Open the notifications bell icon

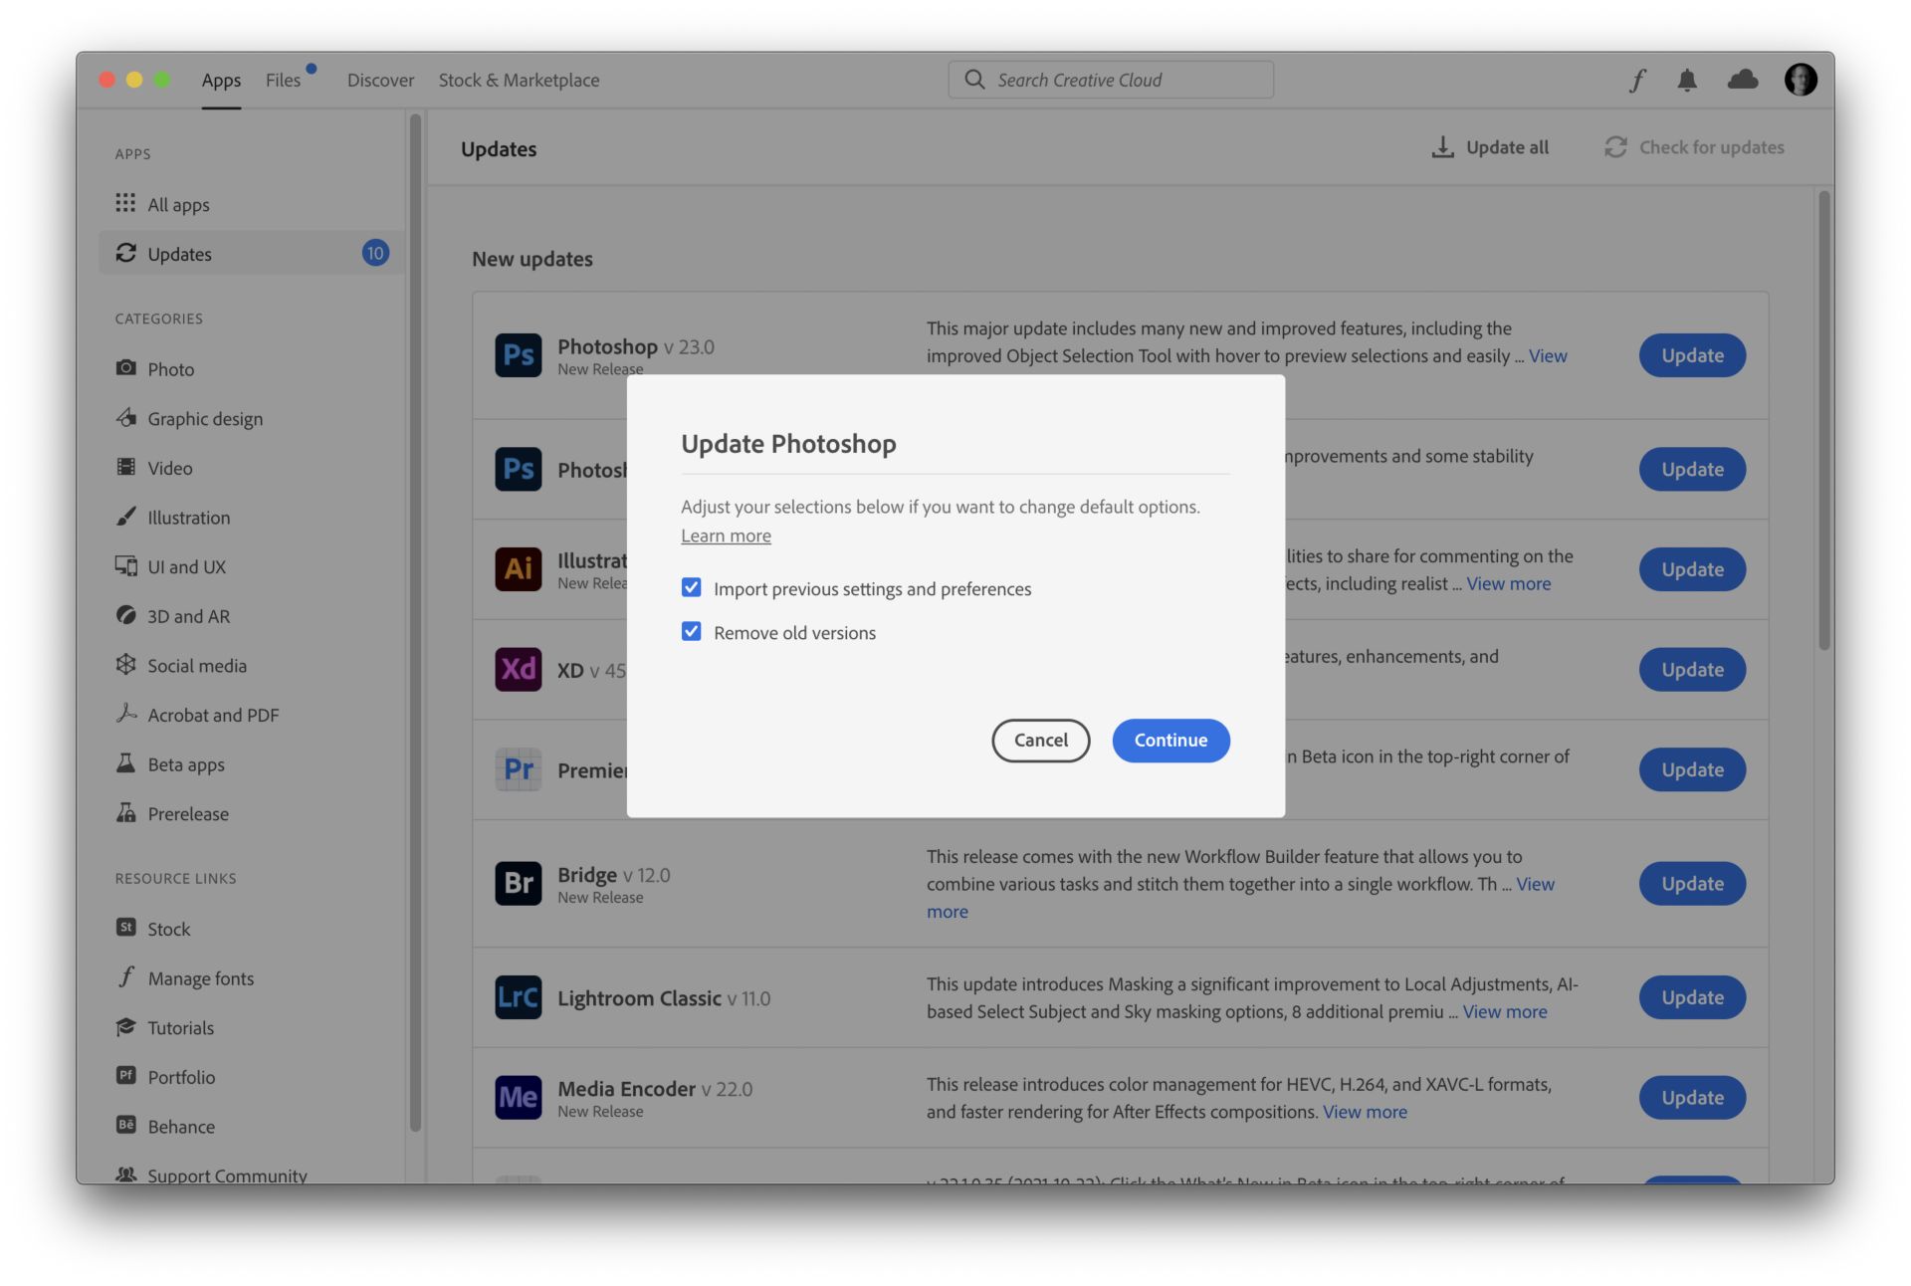click(x=1689, y=80)
